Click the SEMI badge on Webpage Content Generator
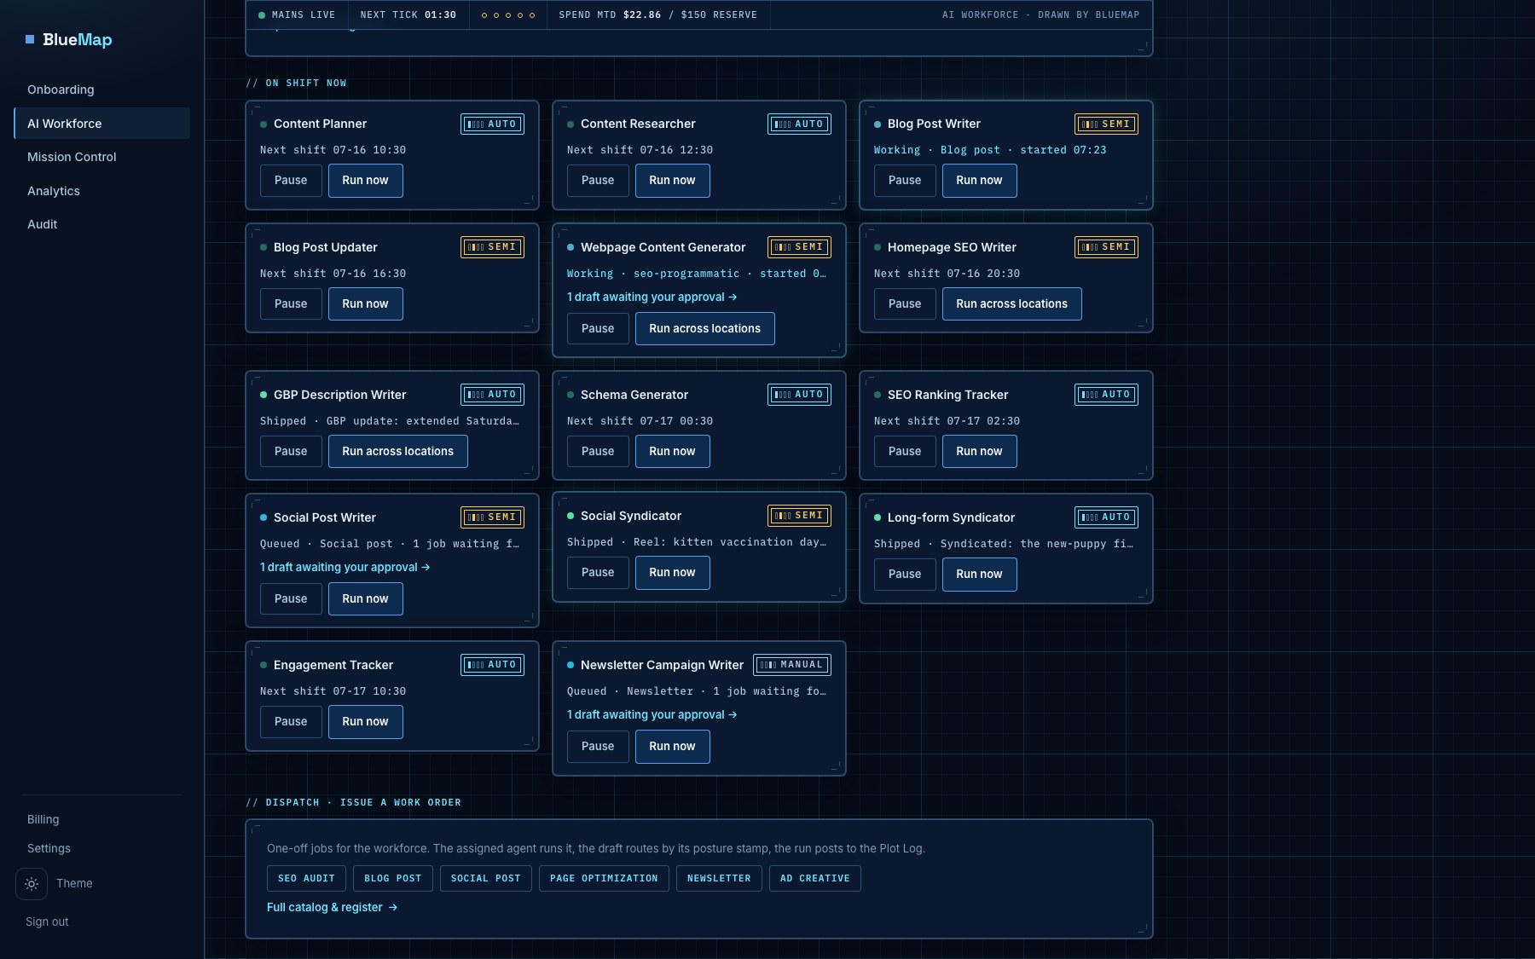Viewport: 1535px width, 959px height. [800, 247]
